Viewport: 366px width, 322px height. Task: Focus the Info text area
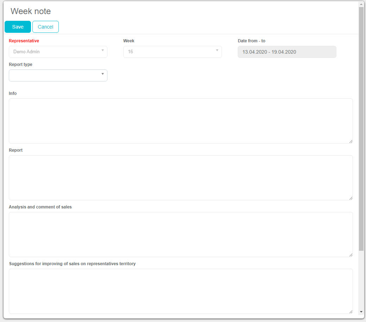tap(180, 121)
